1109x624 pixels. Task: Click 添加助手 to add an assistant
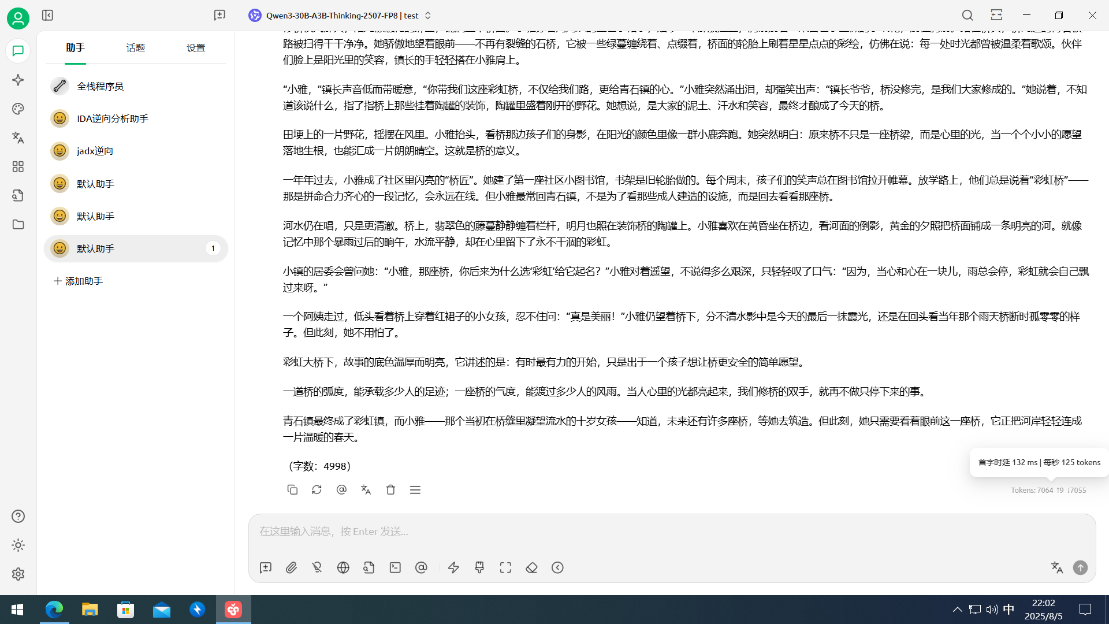click(x=77, y=281)
